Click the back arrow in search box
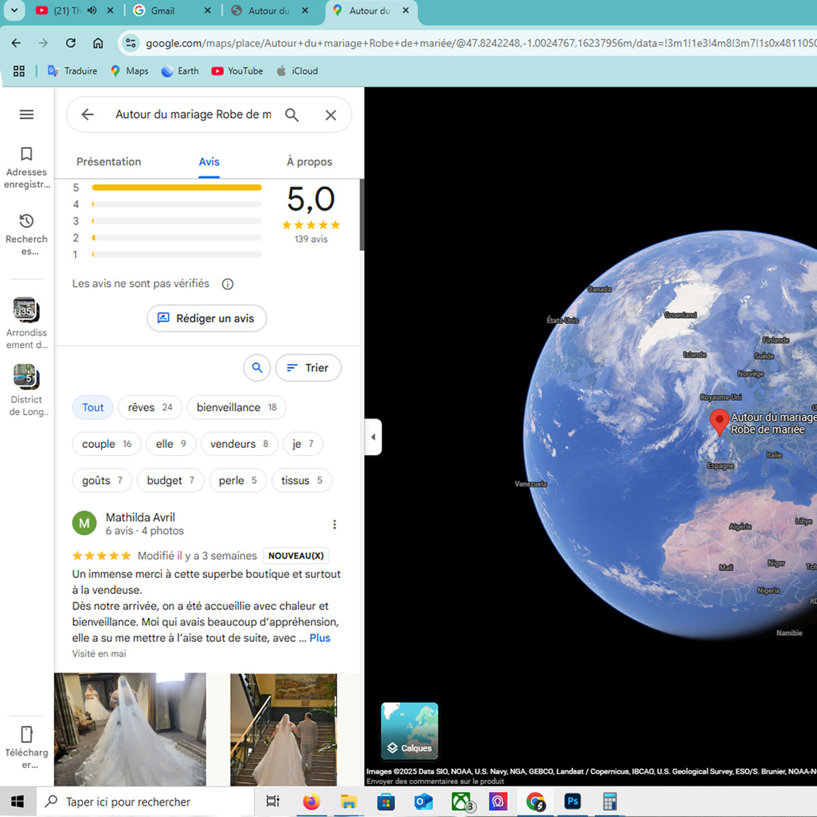The image size is (817, 817). tap(88, 114)
